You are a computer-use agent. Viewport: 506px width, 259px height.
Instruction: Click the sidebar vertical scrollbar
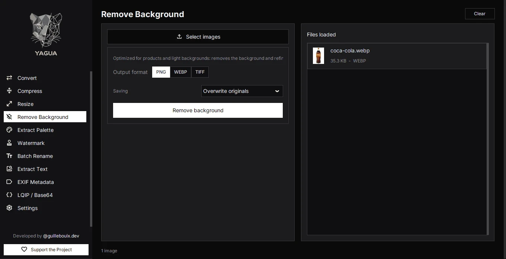pyautogui.click(x=91, y=149)
